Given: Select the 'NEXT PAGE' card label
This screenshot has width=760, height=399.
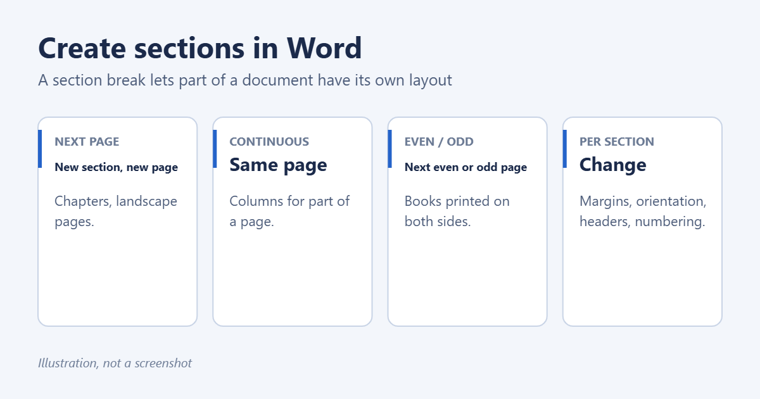Looking at the screenshot, I should click(x=87, y=142).
